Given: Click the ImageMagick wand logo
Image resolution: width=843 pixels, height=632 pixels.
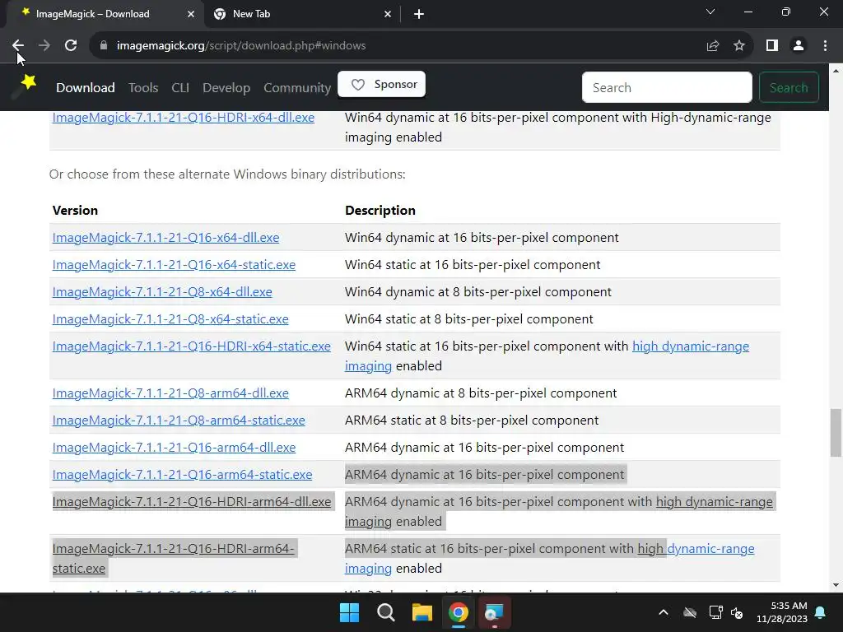Looking at the screenshot, I should (x=26, y=86).
